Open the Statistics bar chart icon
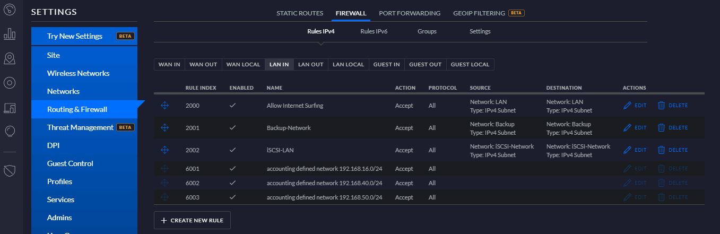The width and height of the screenshot is (720, 234). [10, 34]
